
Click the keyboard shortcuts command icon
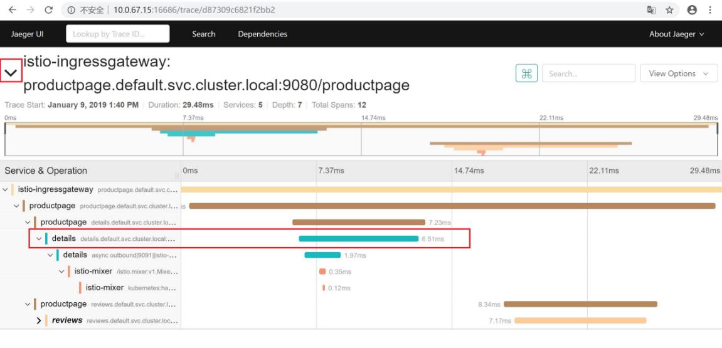click(526, 73)
